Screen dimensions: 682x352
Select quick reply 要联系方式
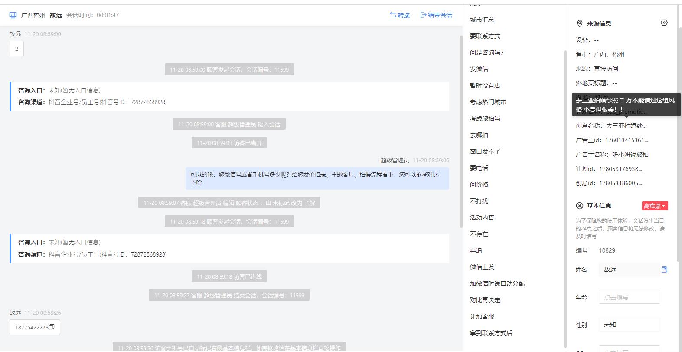[x=485, y=36]
